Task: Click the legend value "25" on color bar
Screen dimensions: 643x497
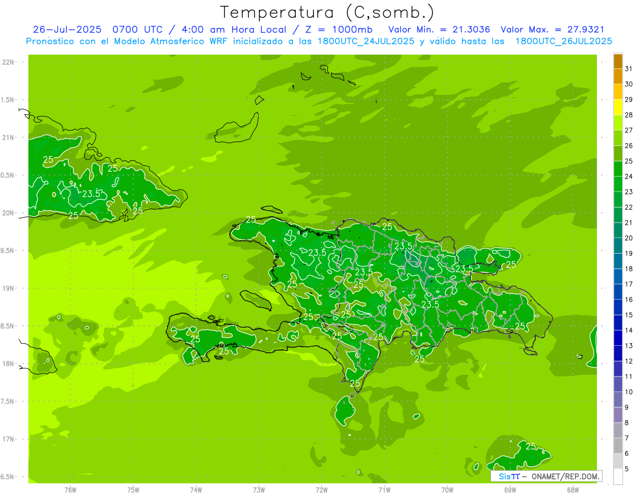Action: (629, 160)
